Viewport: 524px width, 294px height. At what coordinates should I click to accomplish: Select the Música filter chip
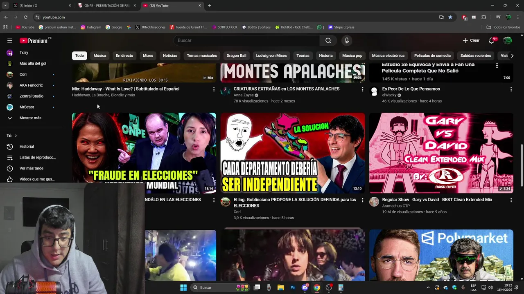(x=100, y=56)
